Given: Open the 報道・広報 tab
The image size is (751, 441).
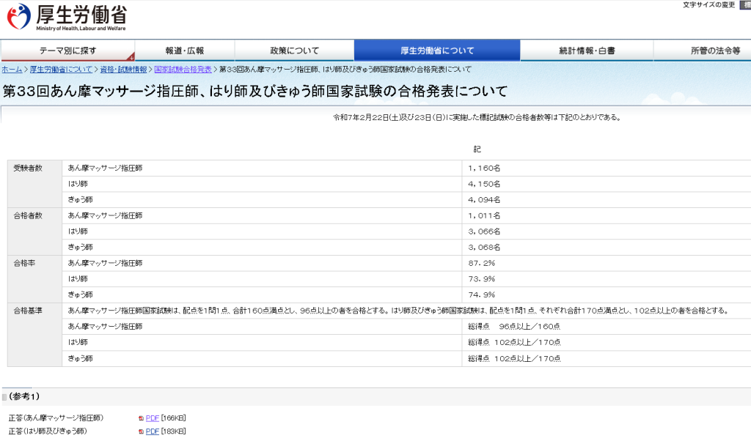Looking at the screenshot, I should [185, 51].
